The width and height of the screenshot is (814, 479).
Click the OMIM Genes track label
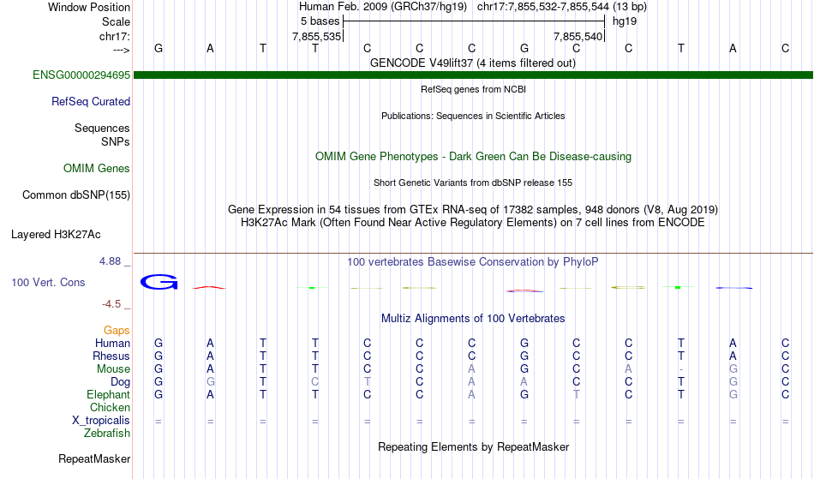pos(96,169)
